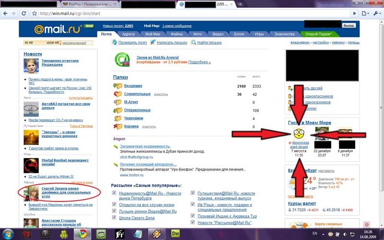Click the browser forward arrow
Viewport: 384px width, 240px height.
click(x=14, y=13)
